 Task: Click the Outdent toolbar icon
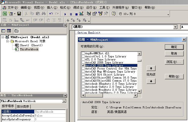[x=41, y=20]
